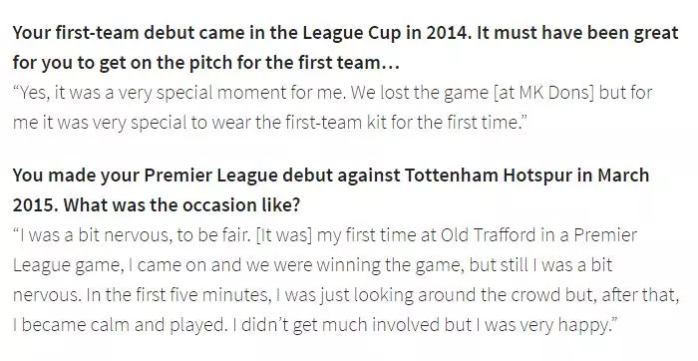
Task: Click the bold question about Premier League debut
Action: pos(331,190)
